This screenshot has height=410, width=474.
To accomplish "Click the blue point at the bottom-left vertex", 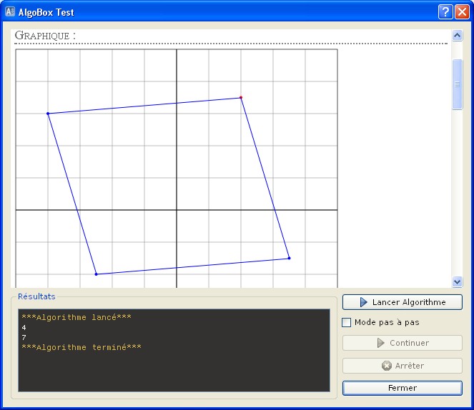I will click(96, 274).
